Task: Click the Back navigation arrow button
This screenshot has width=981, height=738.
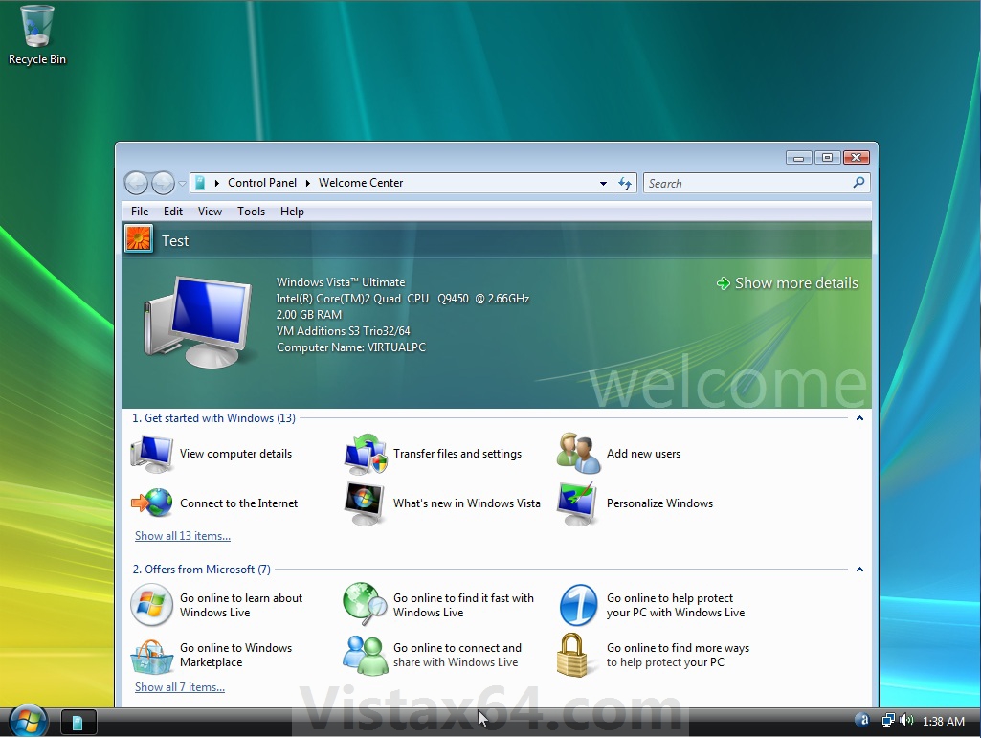Action: 137,183
